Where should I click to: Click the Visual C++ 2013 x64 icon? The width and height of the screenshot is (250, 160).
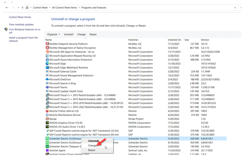[x=47, y=95]
